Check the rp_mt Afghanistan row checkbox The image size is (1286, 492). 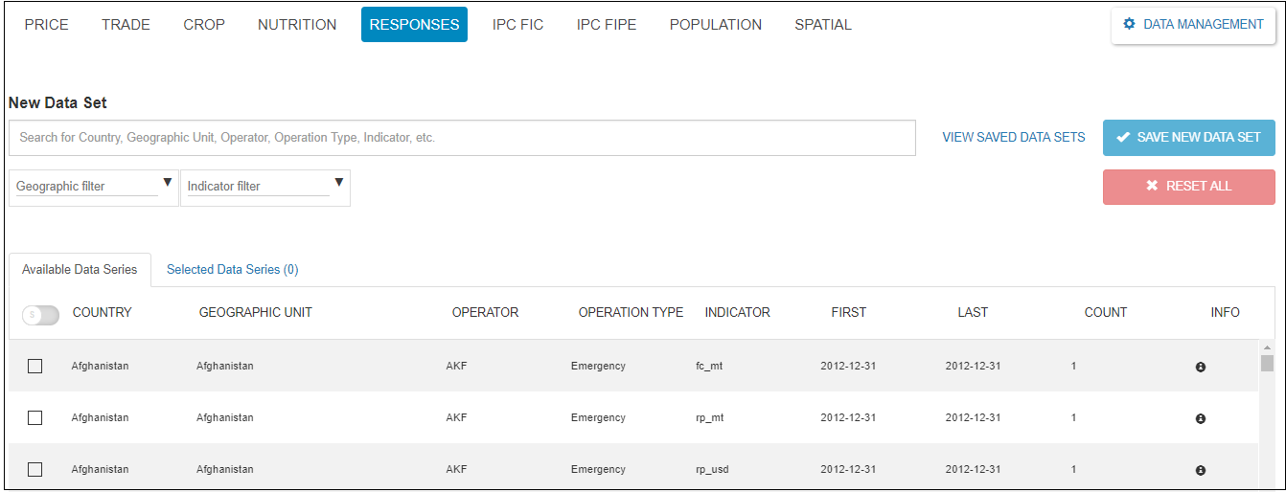[35, 418]
